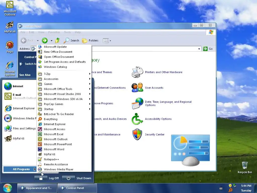257x193 pixels.
Task: Open the Accessibility Options category icon
Action: coord(137,119)
